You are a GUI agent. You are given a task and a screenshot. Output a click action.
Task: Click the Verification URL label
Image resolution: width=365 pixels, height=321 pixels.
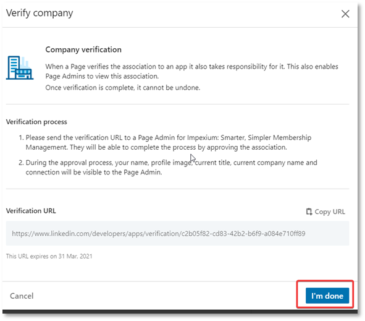click(31, 211)
